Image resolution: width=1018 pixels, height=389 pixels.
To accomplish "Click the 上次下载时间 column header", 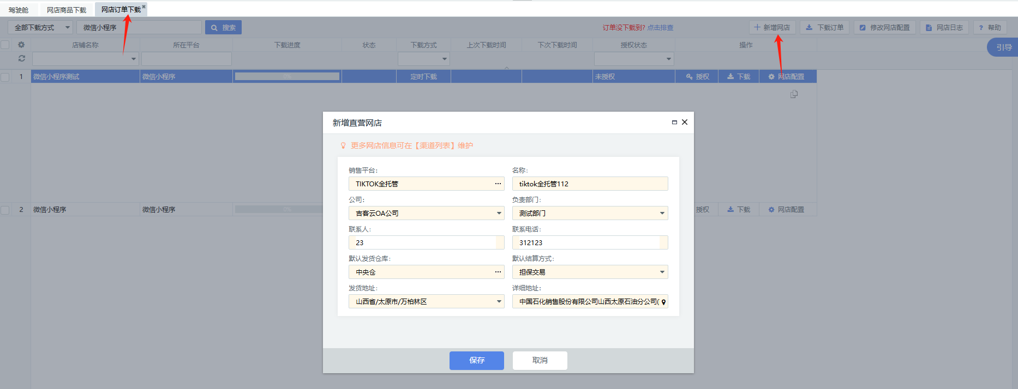I will 487,45.
